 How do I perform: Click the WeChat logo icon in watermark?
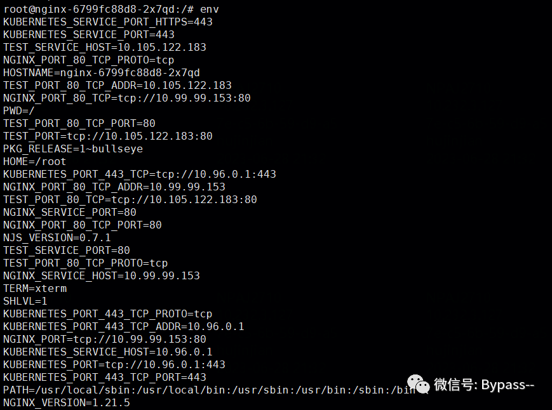pyautogui.click(x=419, y=384)
